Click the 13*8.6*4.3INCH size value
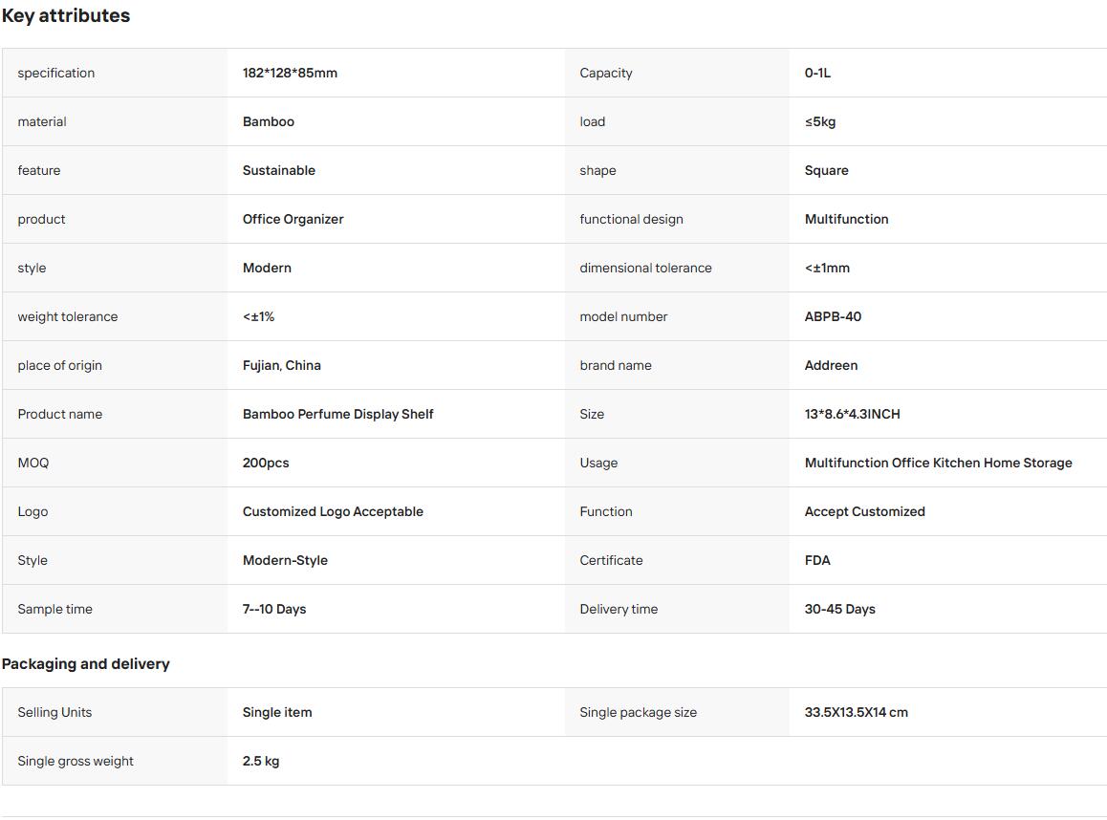The height and width of the screenshot is (820, 1107). pyautogui.click(x=852, y=414)
